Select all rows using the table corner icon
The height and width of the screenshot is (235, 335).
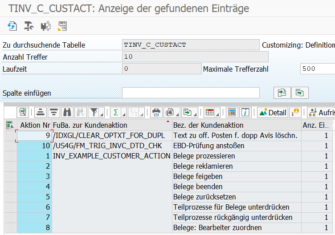click(9, 125)
